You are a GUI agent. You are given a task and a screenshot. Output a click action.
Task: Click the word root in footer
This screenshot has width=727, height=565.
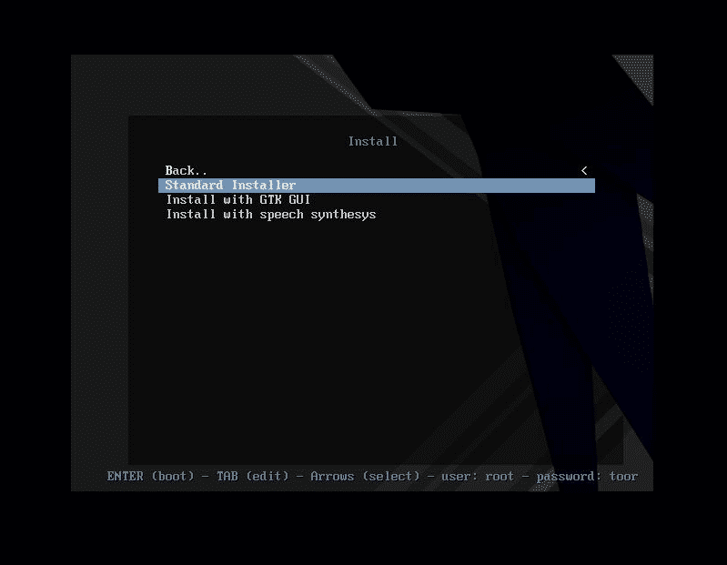click(500, 476)
